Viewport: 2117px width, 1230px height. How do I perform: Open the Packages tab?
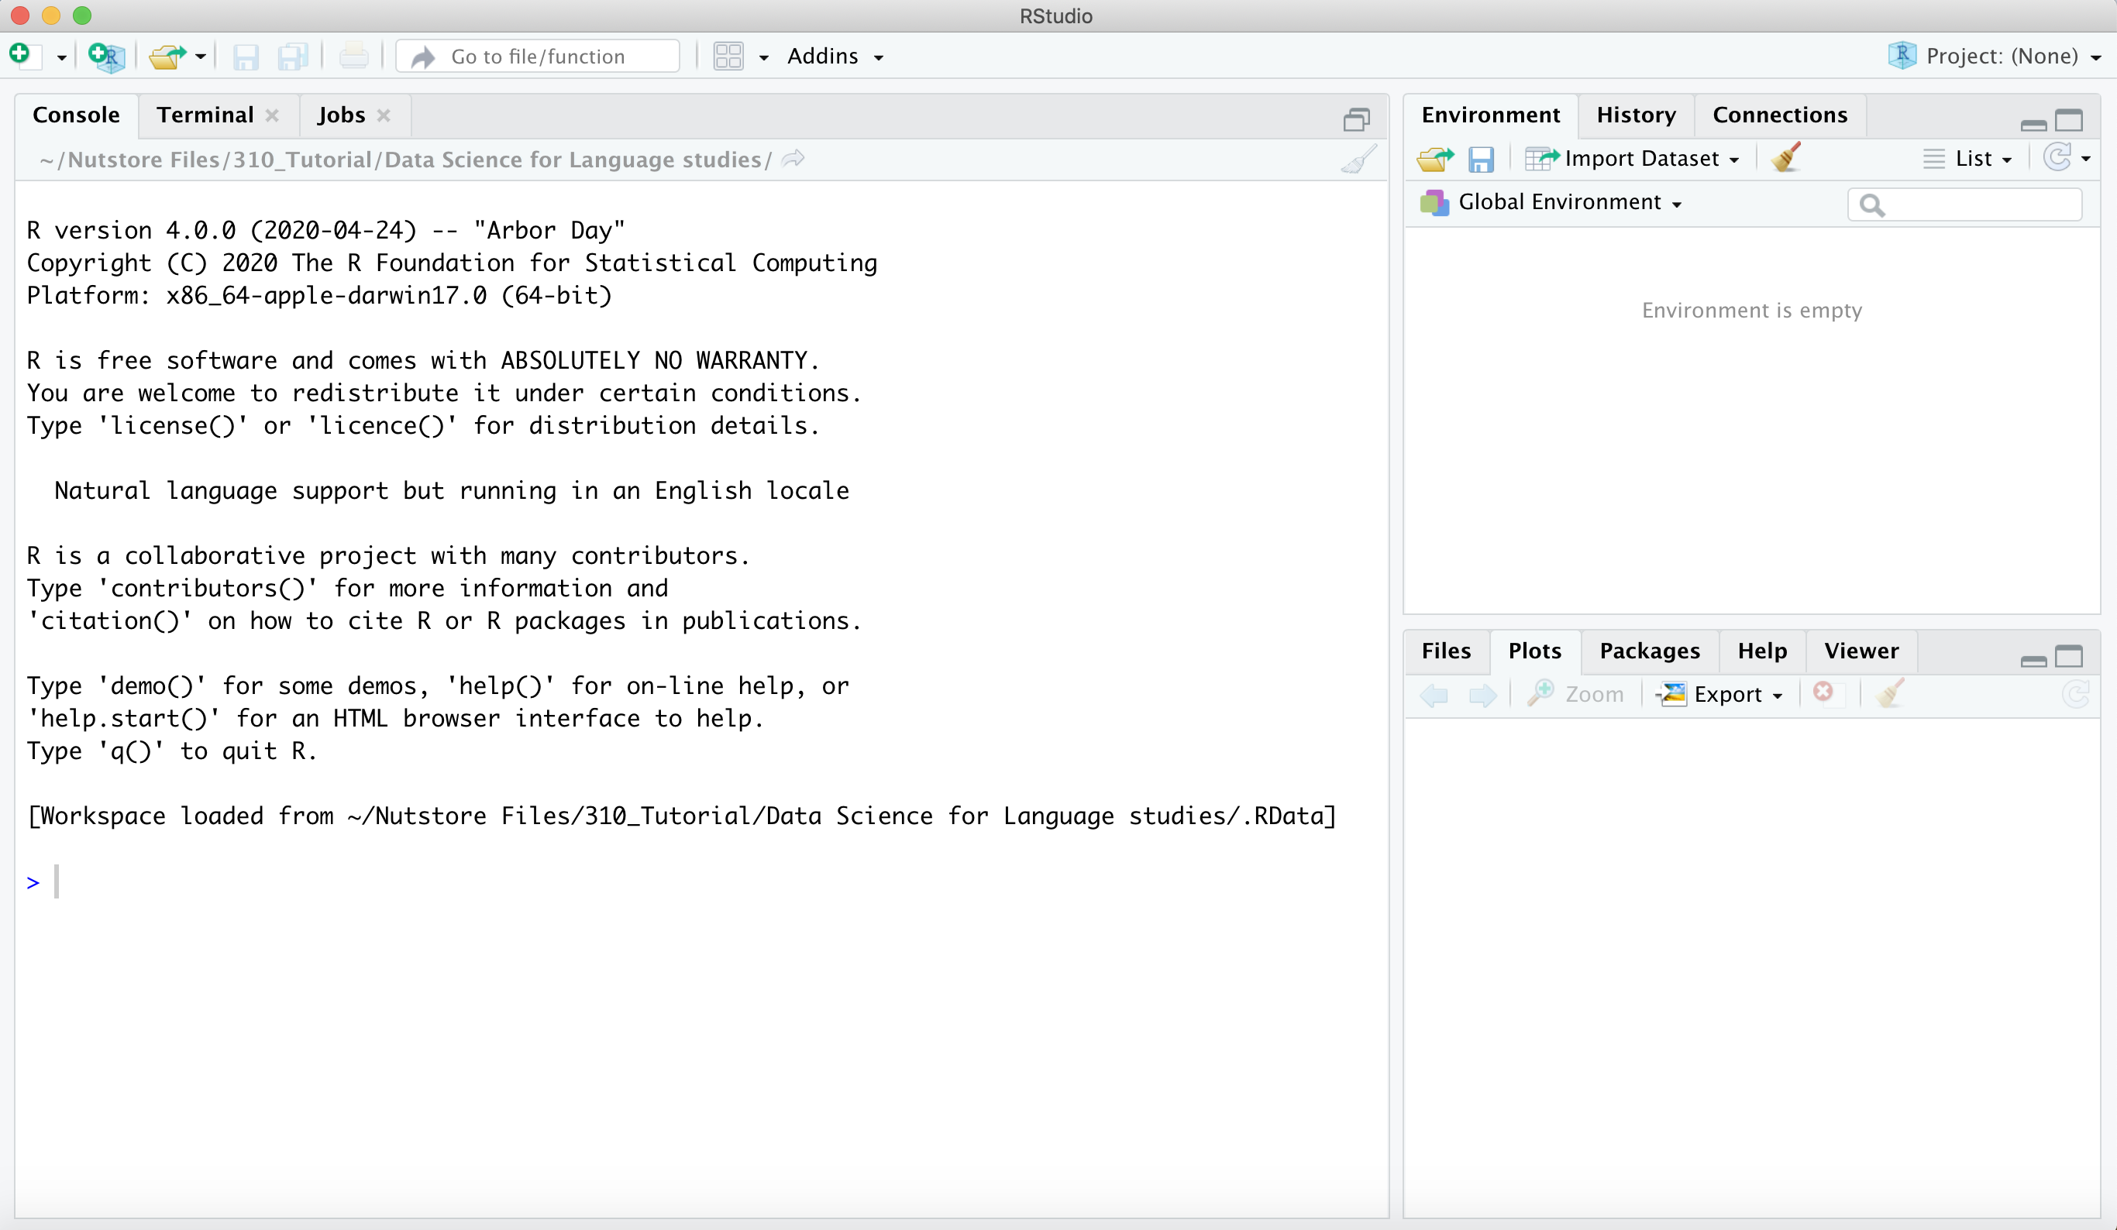pos(1649,651)
